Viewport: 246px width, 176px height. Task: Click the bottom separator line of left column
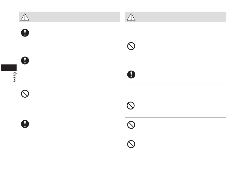[x=70, y=144]
